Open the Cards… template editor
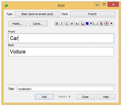 coord(38,24)
